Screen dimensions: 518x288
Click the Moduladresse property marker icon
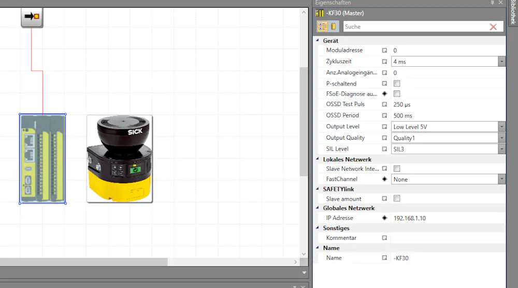coord(384,51)
